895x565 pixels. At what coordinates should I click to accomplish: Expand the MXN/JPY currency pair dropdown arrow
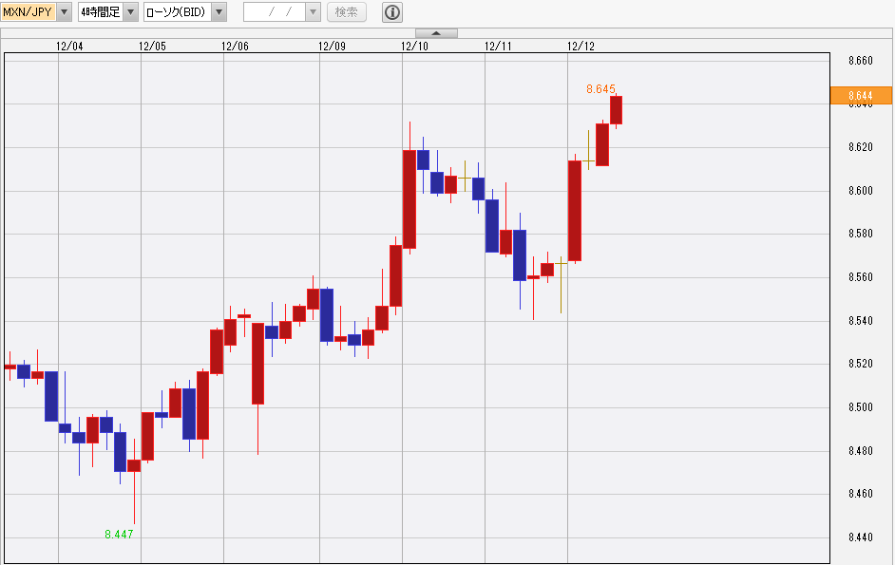coord(64,12)
